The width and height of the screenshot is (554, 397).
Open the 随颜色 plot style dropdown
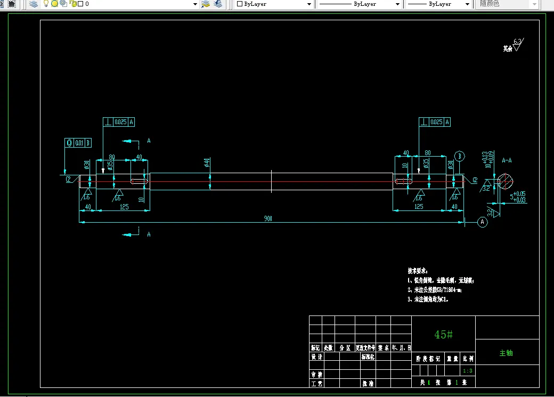(534, 4)
